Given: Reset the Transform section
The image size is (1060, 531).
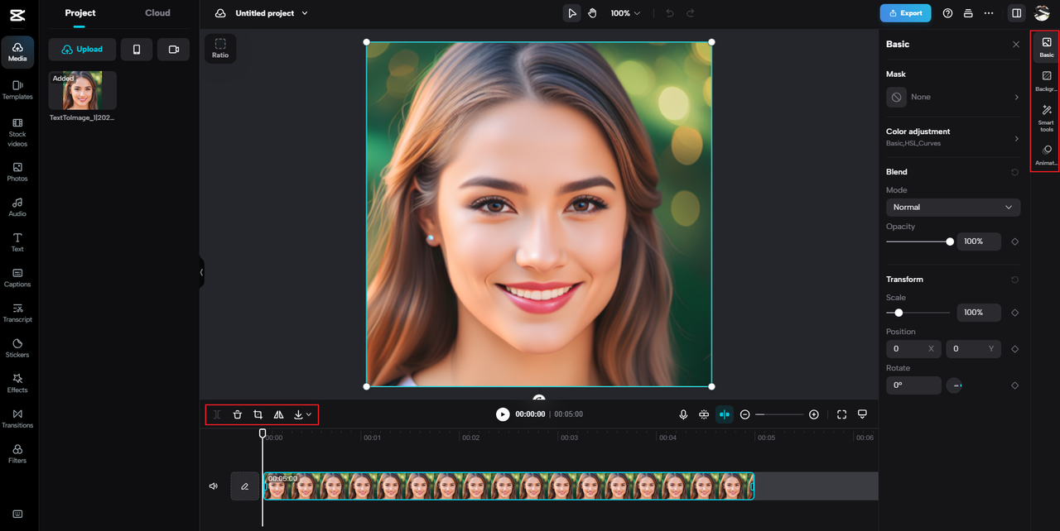Looking at the screenshot, I should tap(1014, 280).
